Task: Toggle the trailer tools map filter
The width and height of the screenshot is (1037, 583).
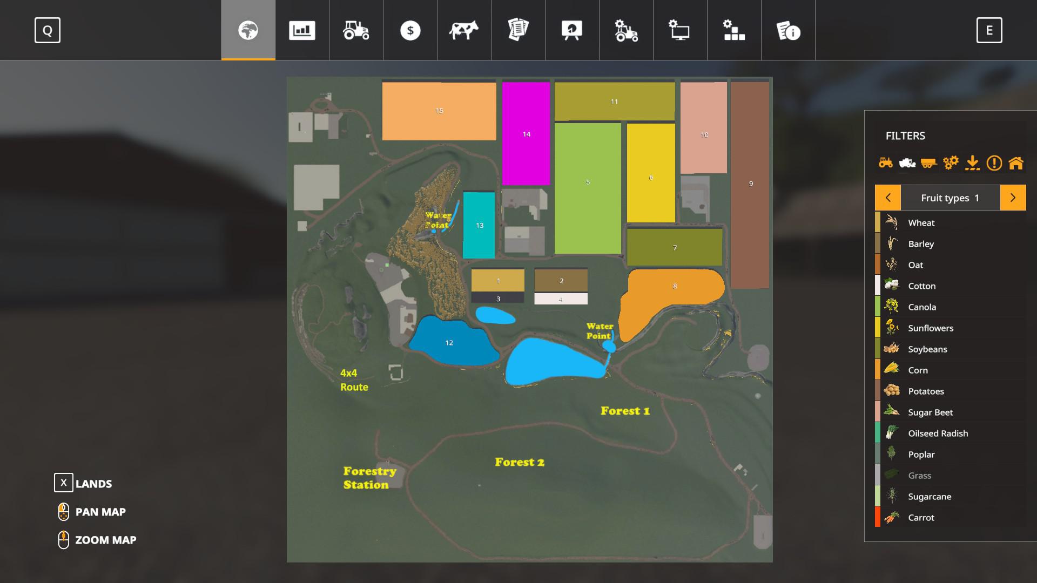Action: point(928,162)
